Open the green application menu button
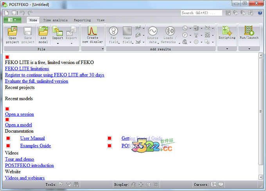Viewport: 266px width, 191px height. click(13, 20)
